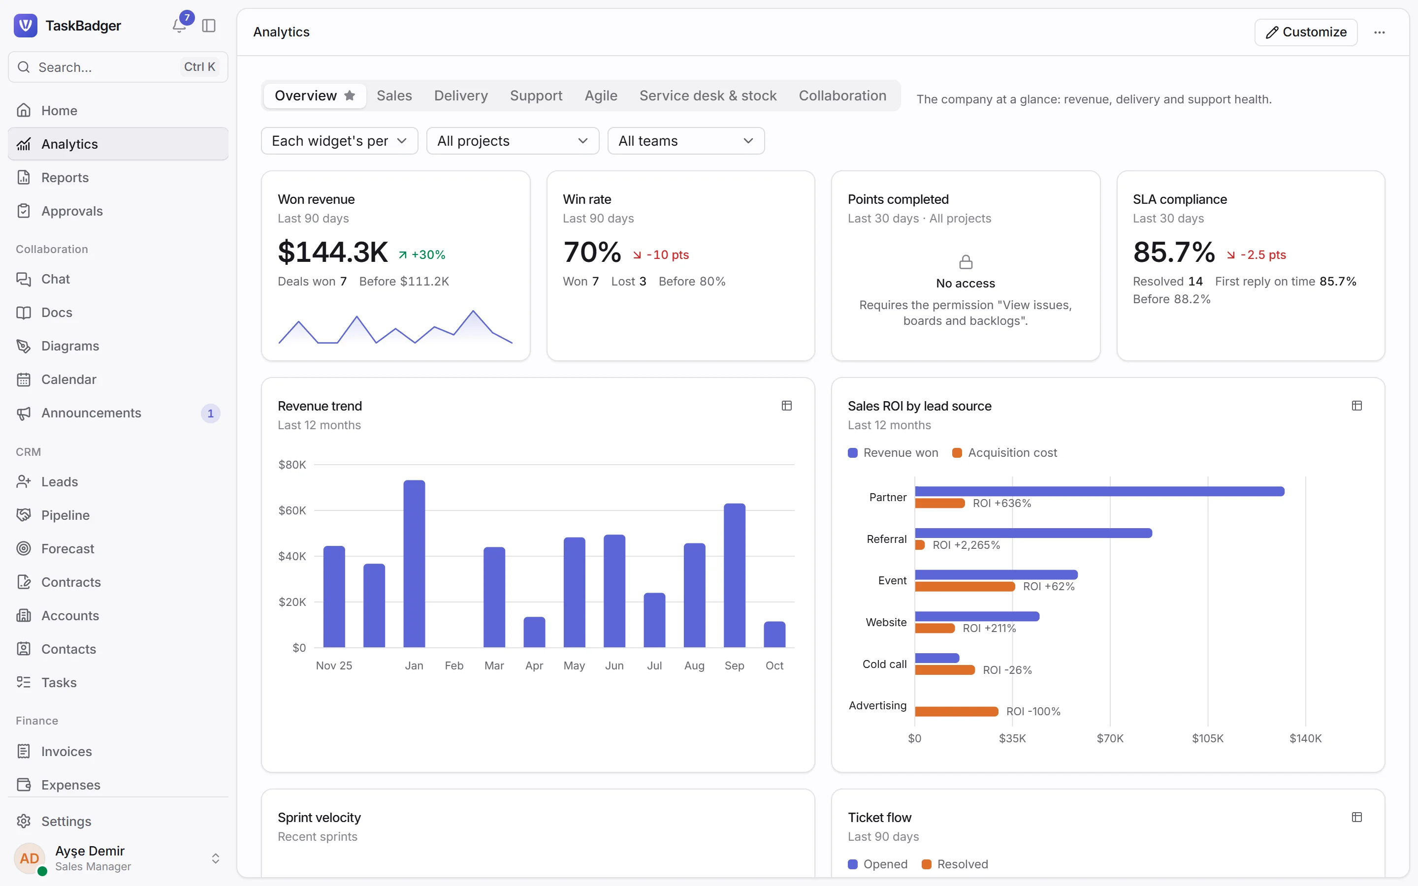Open Approvals page
The height and width of the screenshot is (886, 1418).
tap(118, 211)
